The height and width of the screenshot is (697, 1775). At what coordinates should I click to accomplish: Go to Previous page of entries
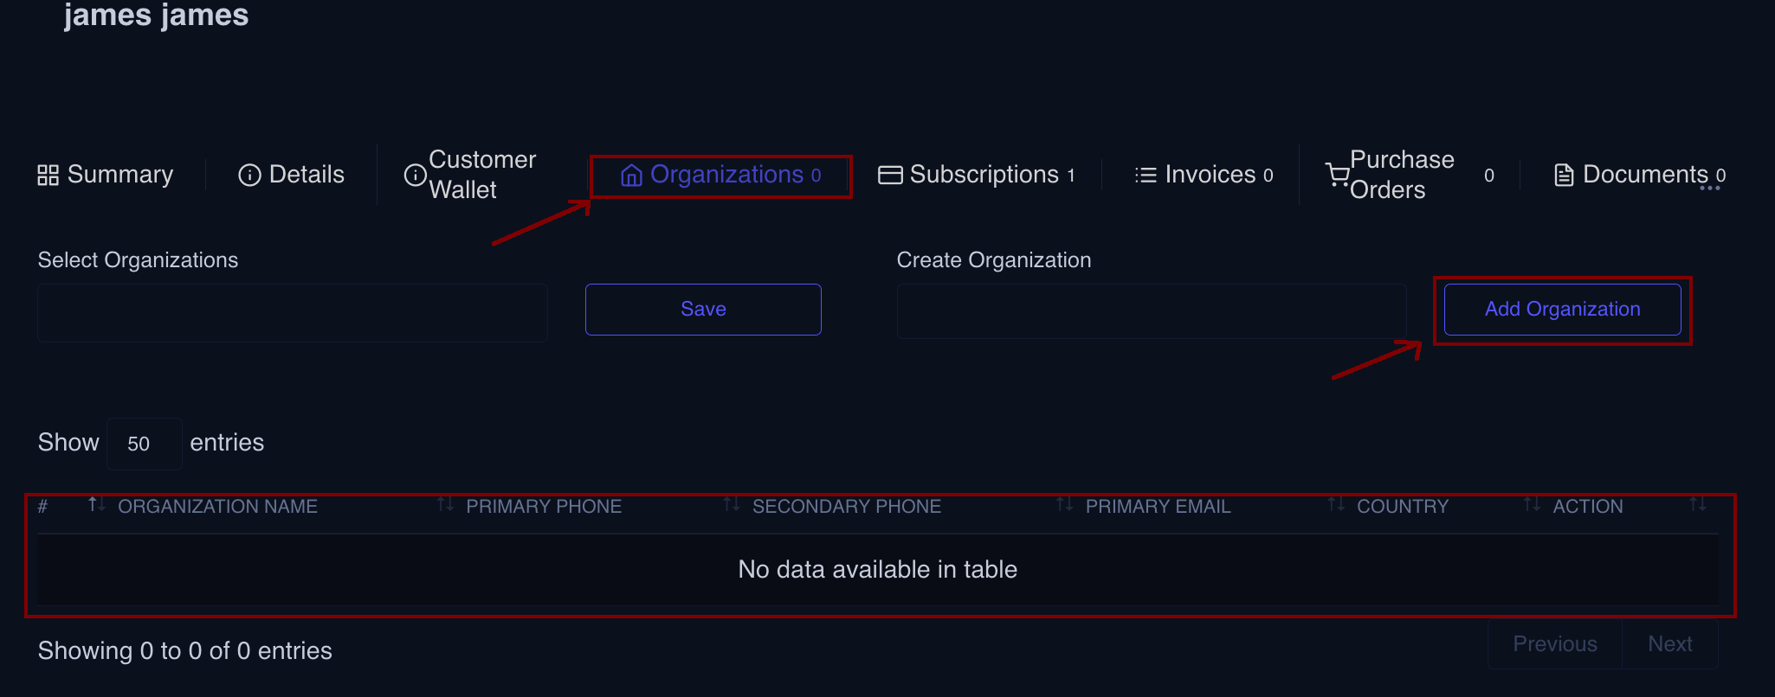(x=1554, y=644)
